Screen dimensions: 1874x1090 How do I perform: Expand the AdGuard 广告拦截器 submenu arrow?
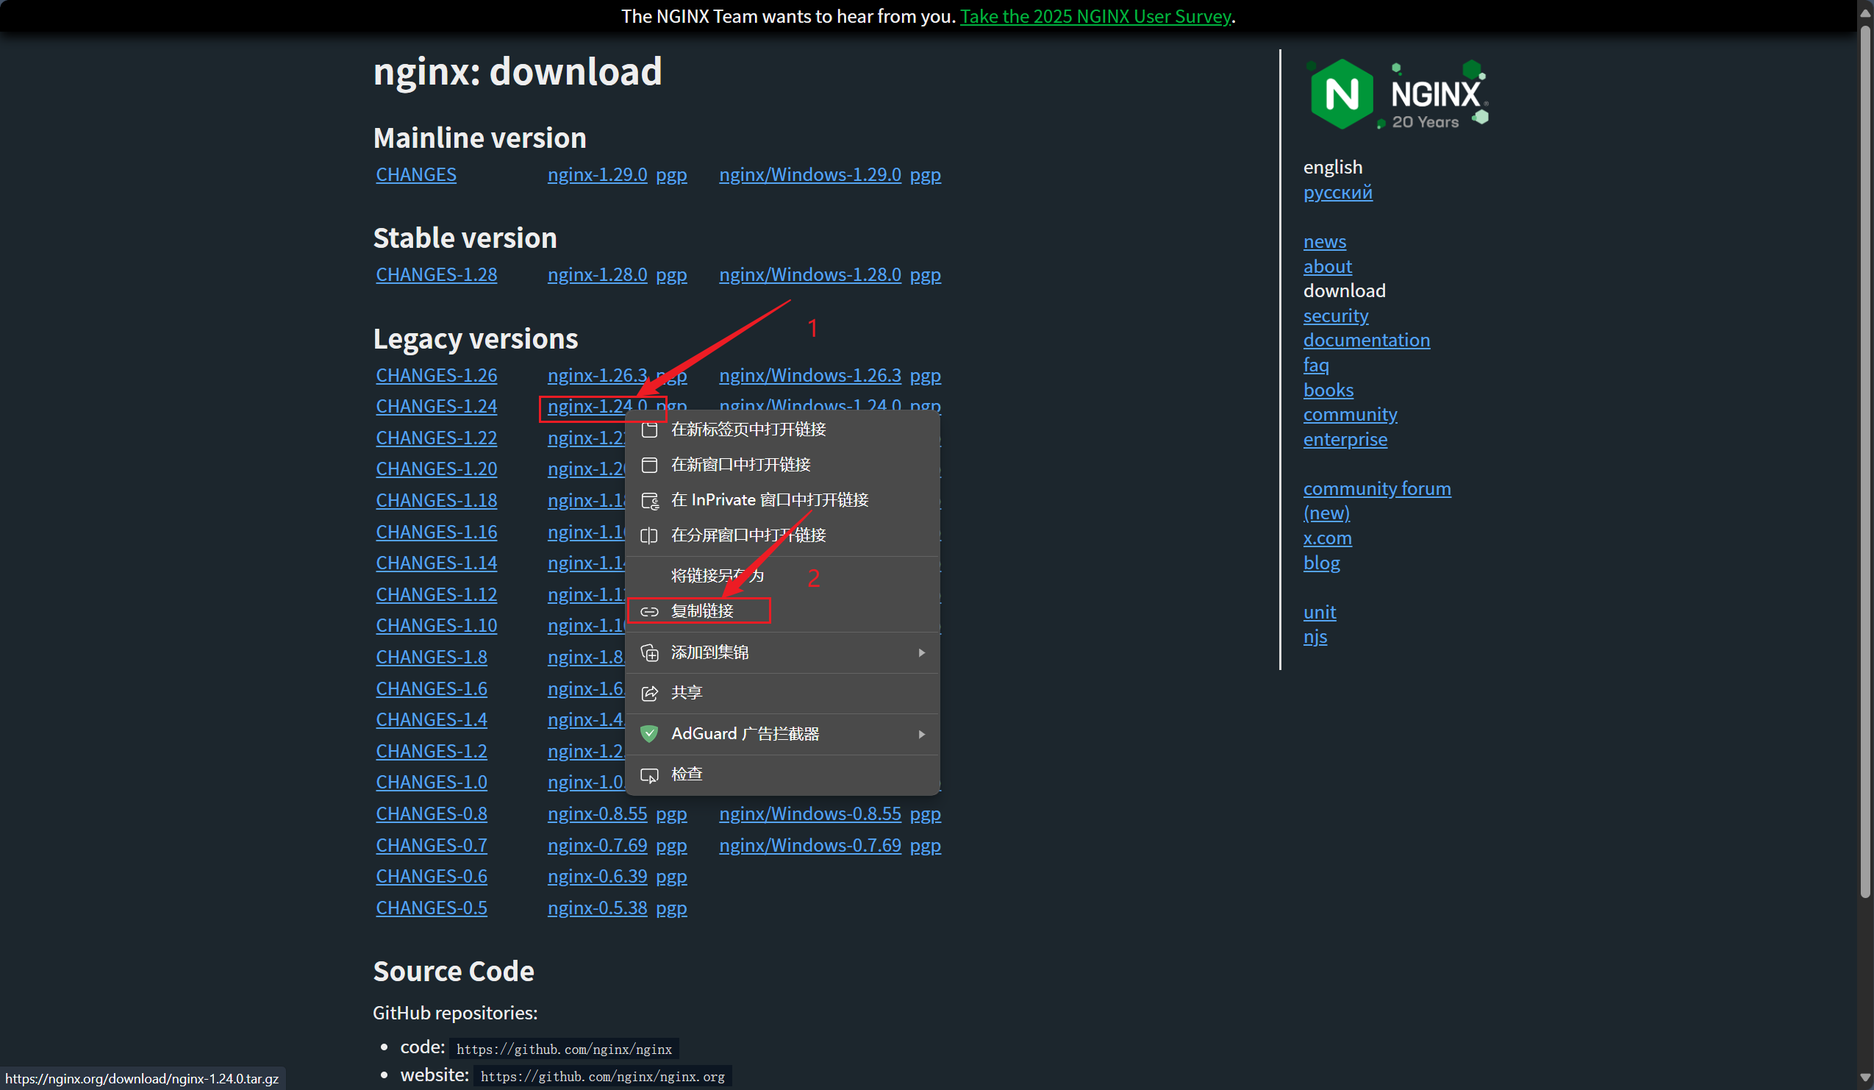[922, 734]
